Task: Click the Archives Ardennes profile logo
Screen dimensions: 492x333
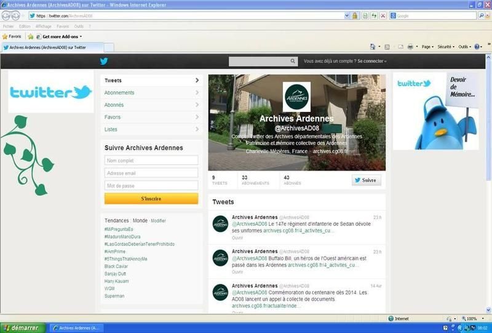Action: tap(296, 97)
